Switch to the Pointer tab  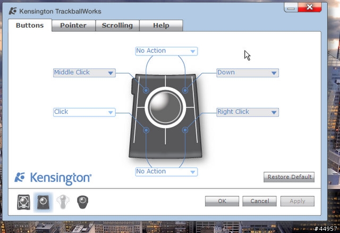(x=73, y=26)
